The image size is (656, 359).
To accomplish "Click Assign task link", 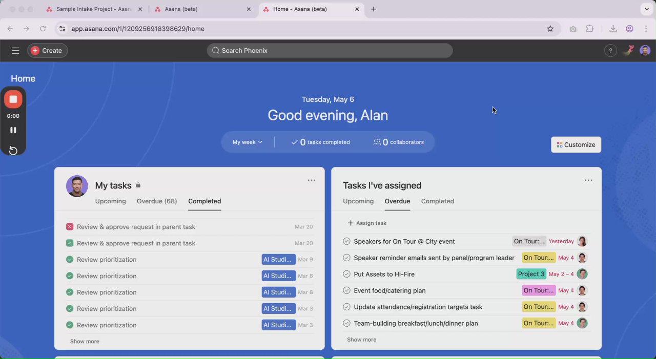I will (367, 223).
